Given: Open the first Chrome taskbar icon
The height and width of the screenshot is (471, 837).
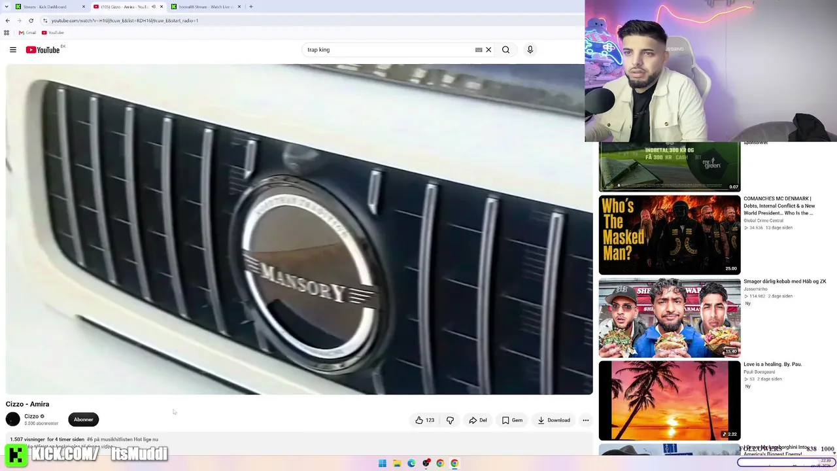Looking at the screenshot, I should 440,463.
